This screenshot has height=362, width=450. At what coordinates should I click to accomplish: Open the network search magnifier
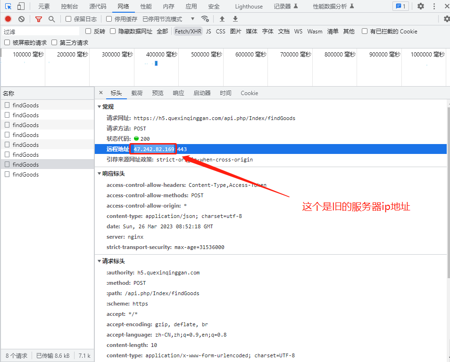51,19
